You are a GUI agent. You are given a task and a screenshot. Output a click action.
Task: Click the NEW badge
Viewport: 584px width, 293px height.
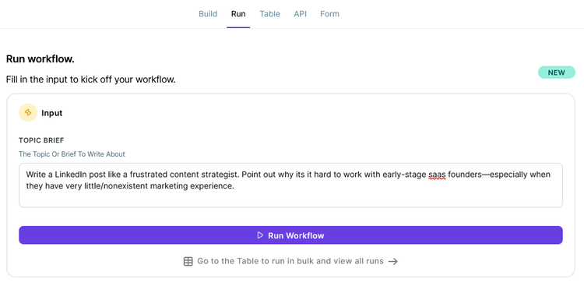point(557,72)
